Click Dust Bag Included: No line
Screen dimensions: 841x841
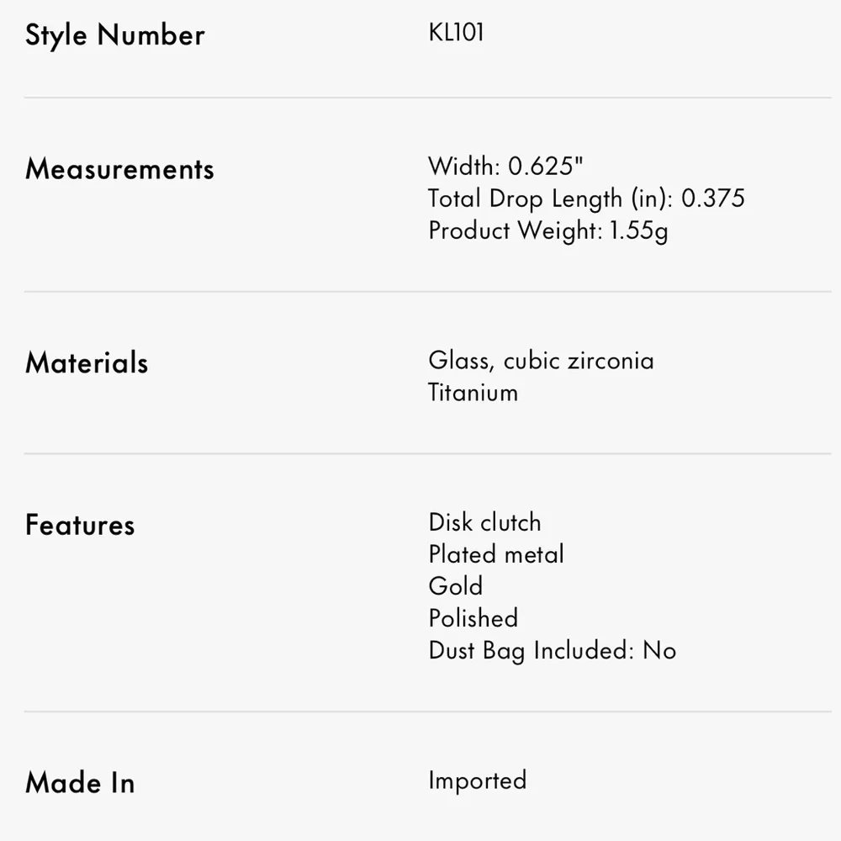[x=553, y=651]
